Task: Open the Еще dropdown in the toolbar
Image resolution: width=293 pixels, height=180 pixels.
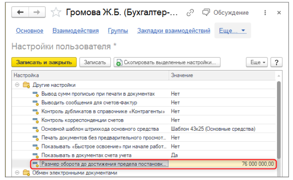Action: click(x=258, y=62)
